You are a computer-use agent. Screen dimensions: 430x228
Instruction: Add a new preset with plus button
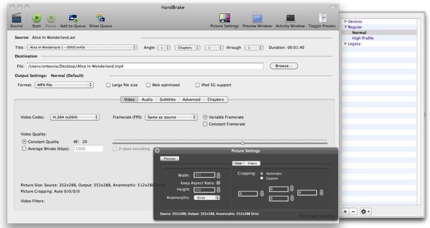tap(345, 211)
